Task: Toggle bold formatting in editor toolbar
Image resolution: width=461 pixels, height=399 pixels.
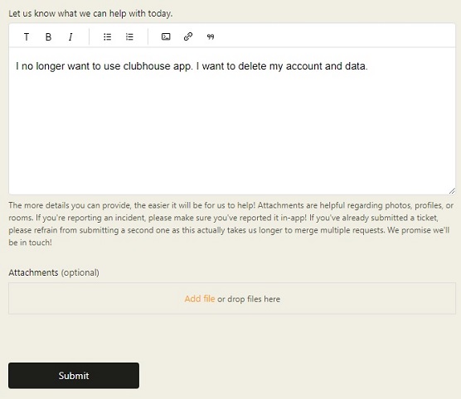Action: [x=49, y=36]
